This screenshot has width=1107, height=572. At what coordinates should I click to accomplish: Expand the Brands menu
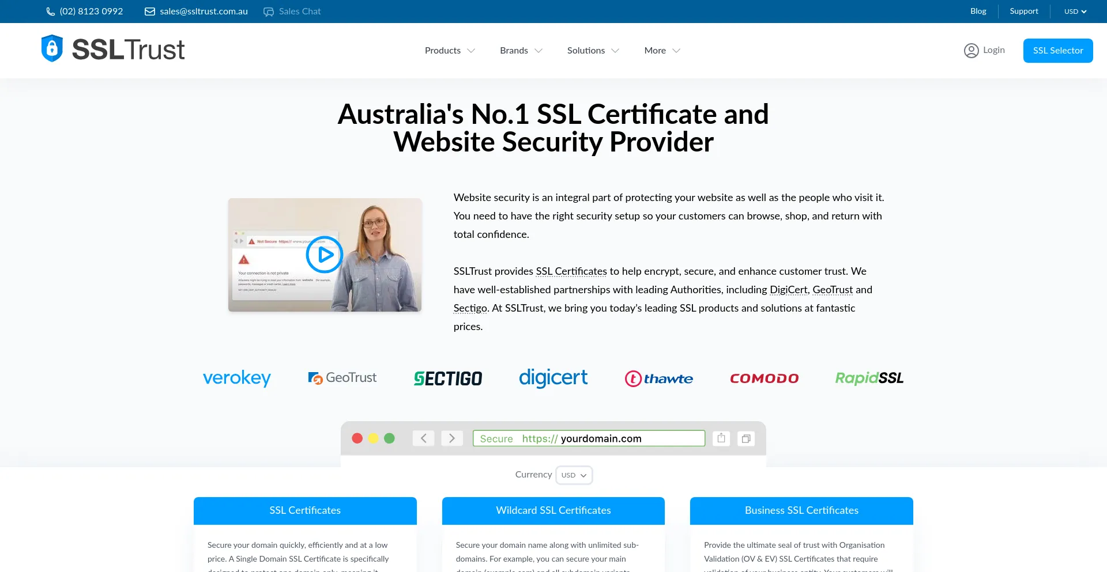[521, 51]
